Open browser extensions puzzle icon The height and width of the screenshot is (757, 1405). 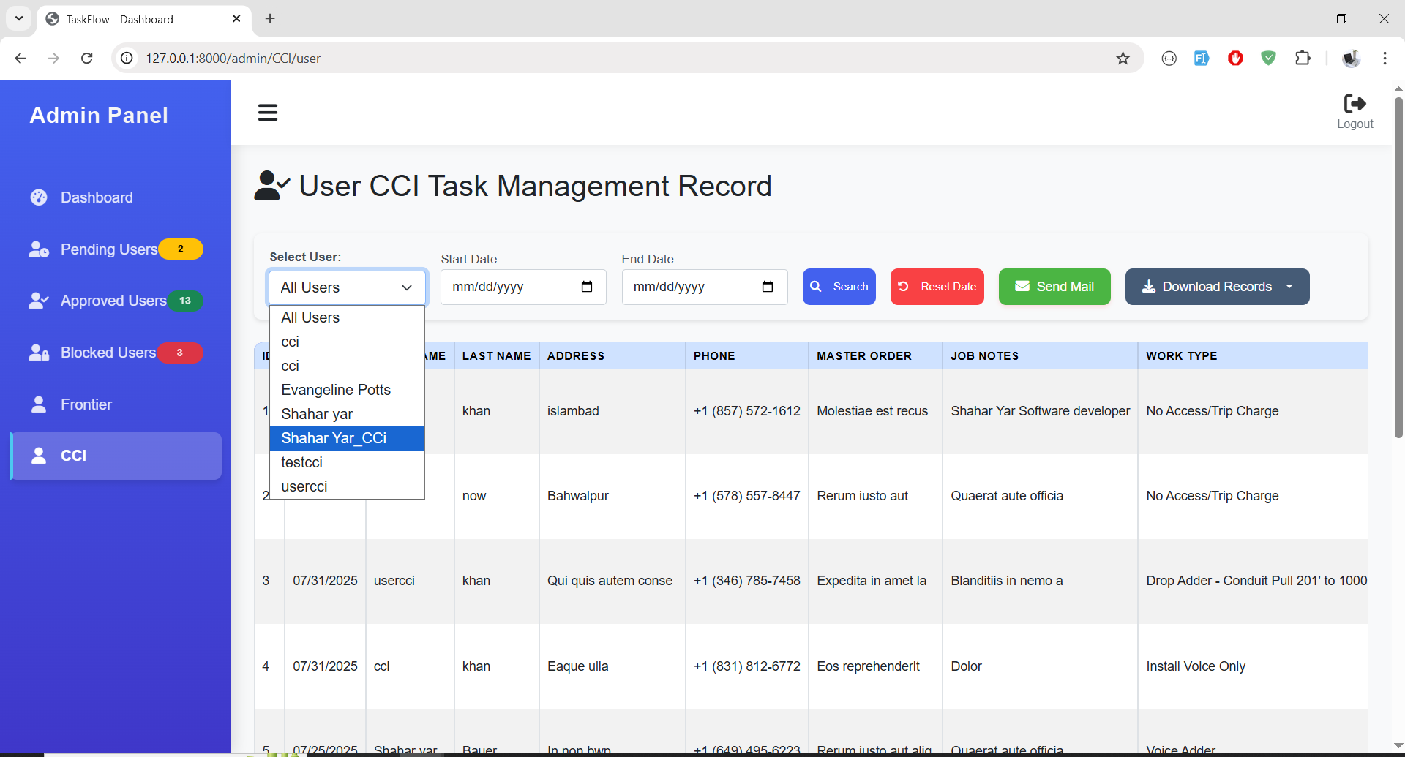[1303, 59]
